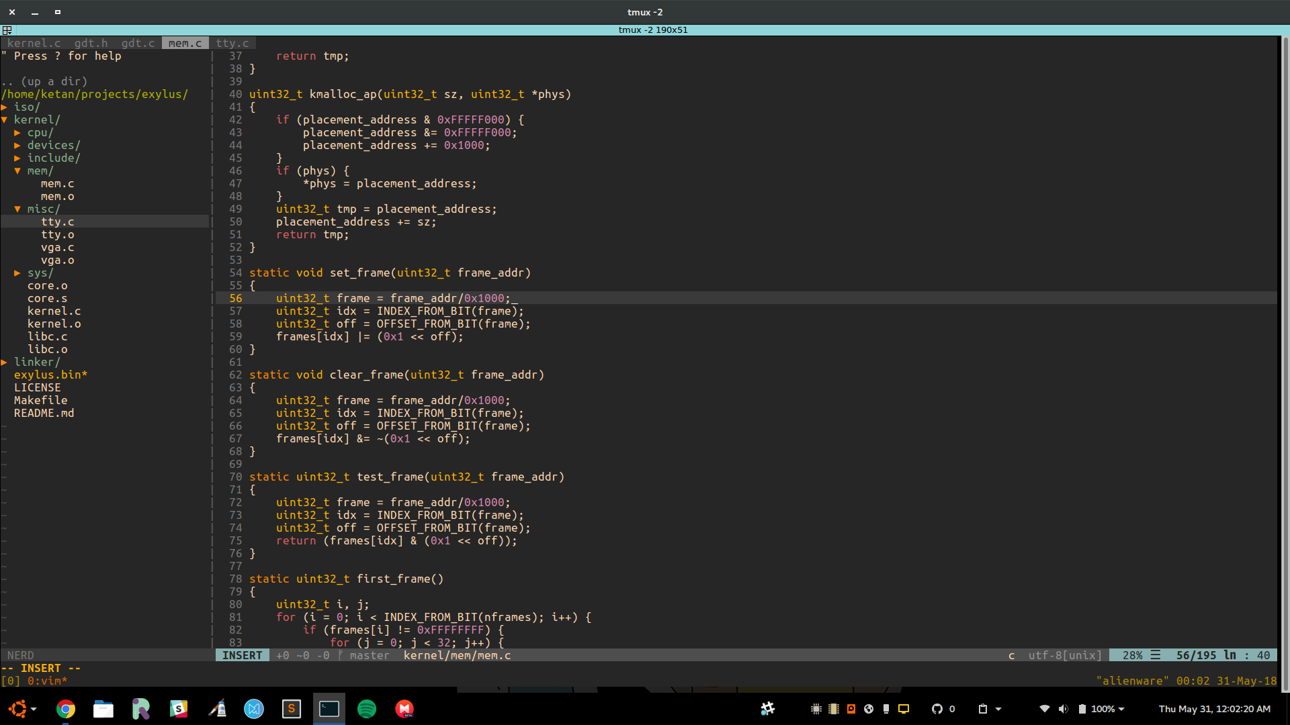Open libc.c in the file tree

tap(47, 336)
